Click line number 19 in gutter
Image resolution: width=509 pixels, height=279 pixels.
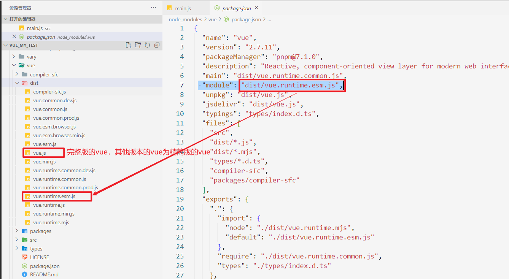[x=180, y=199]
